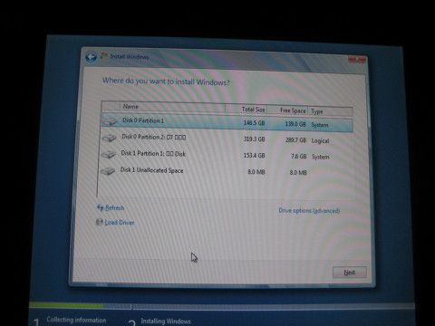Viewport: 435px width, 326px height.
Task: Click the blue back arrow button
Action: pyautogui.click(x=91, y=57)
